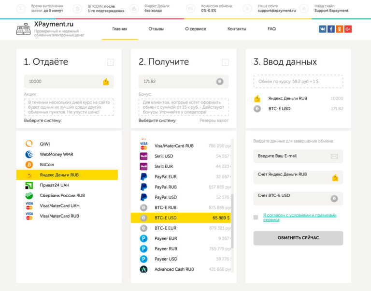The width and height of the screenshot is (371, 291).
Task: Click the support@xpayment.ru email address
Action: pyautogui.click(x=277, y=11)
